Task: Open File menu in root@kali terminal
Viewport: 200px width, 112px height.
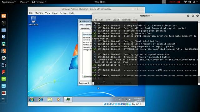Action: tap(95, 20)
